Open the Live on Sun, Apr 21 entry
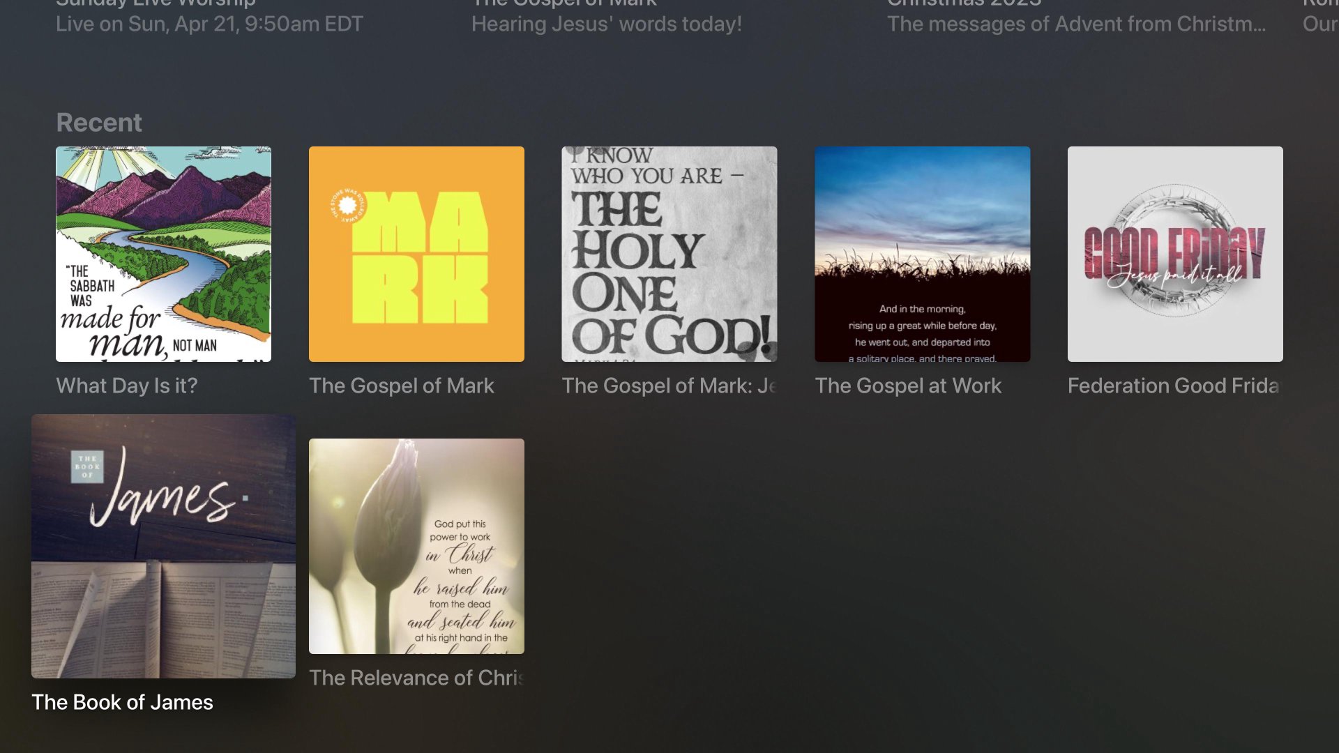 click(x=209, y=24)
